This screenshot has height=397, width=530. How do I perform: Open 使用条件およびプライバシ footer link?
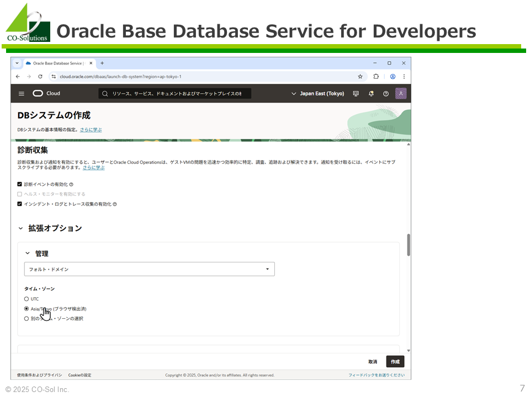coord(40,375)
